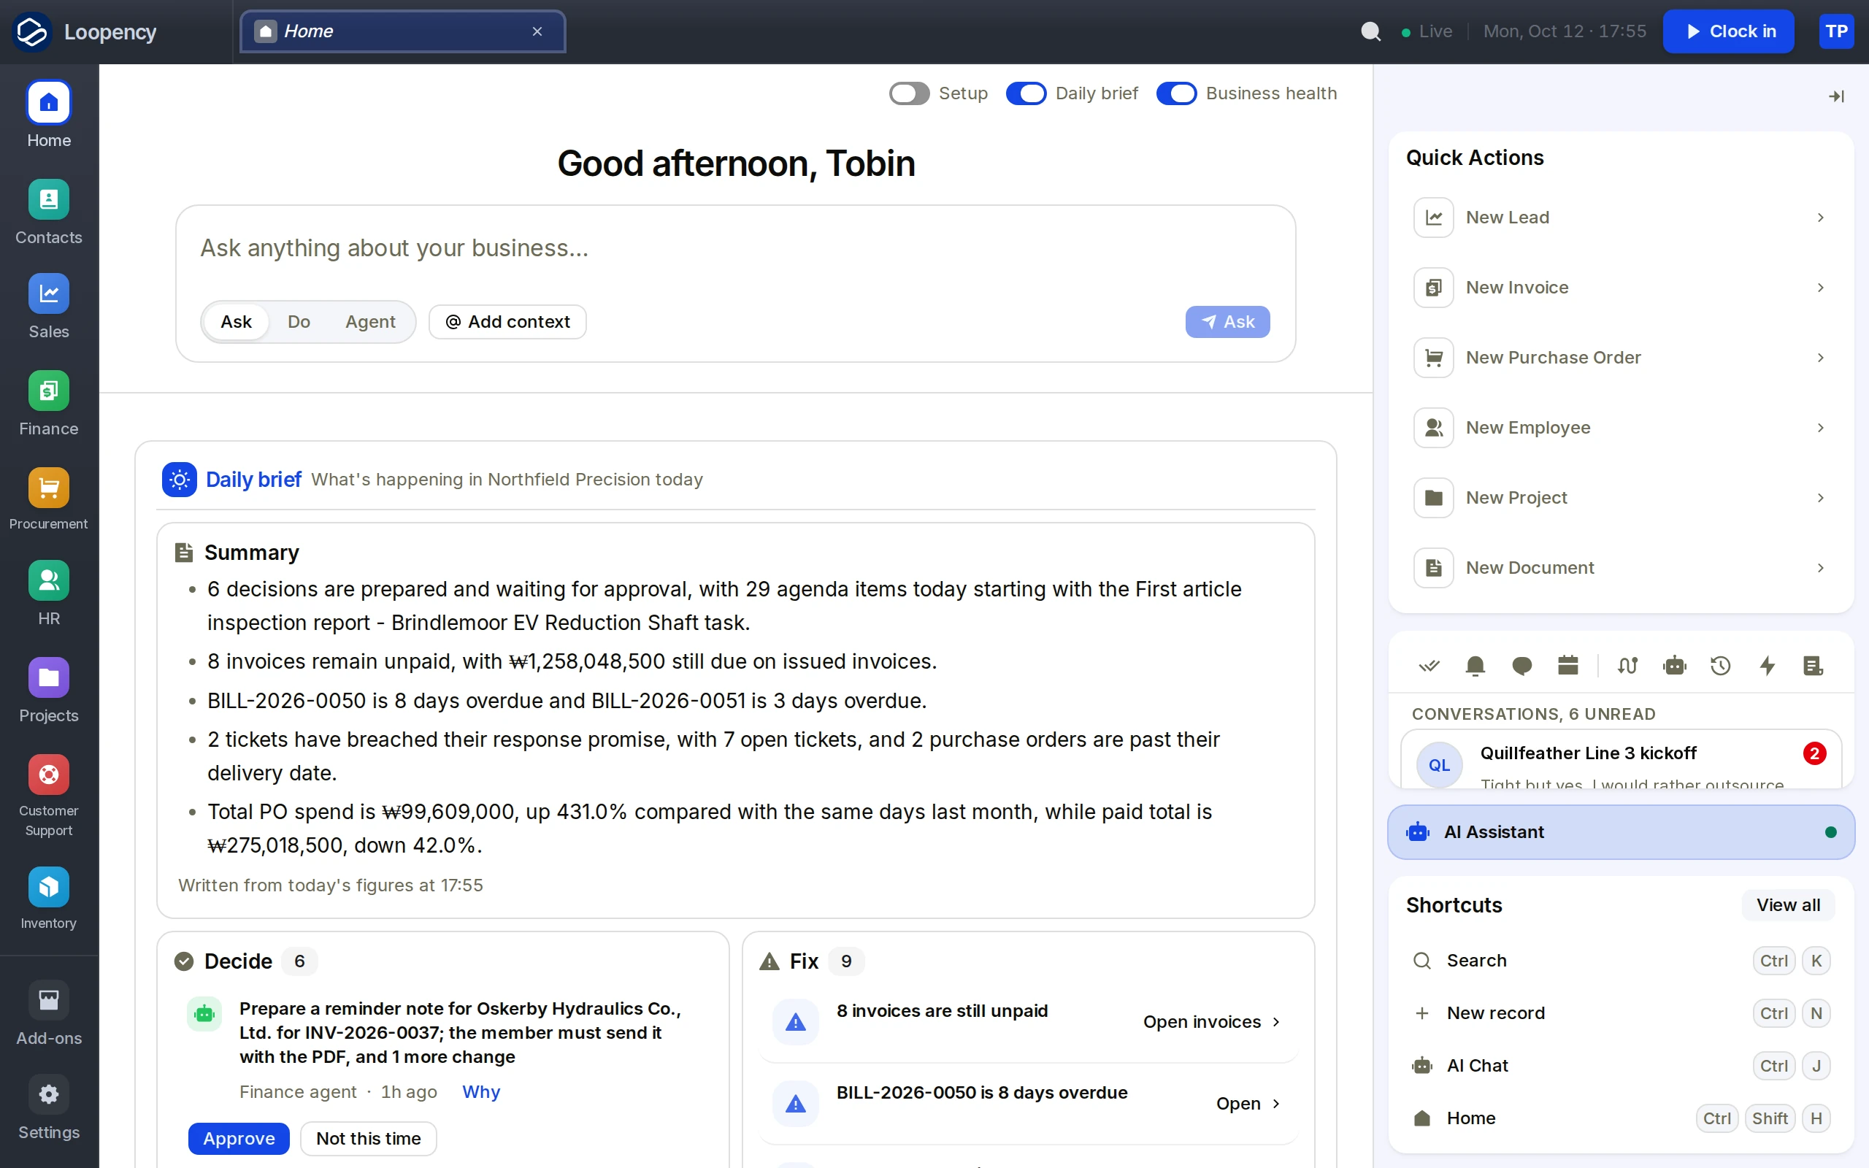Screen dimensions: 1869x1168
Task: Select the Ask mode tab
Action: 236,321
